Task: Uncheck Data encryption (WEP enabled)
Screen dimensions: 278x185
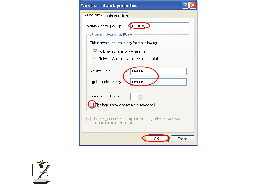Action: [x=95, y=52]
